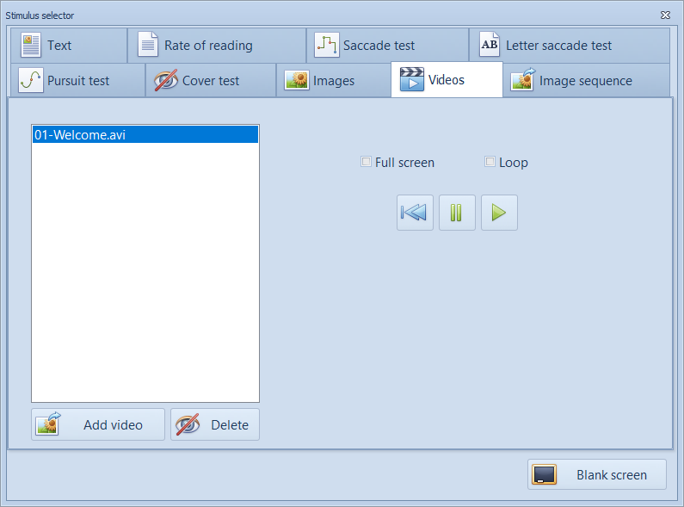This screenshot has height=507, width=684.
Task: Click the Images tab sunflower icon
Action: coord(297,81)
